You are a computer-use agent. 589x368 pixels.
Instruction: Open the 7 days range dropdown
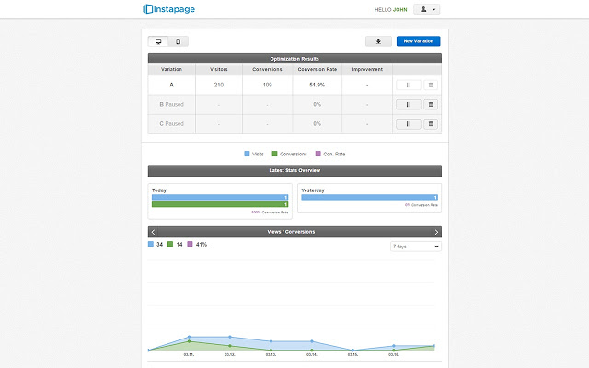click(416, 247)
